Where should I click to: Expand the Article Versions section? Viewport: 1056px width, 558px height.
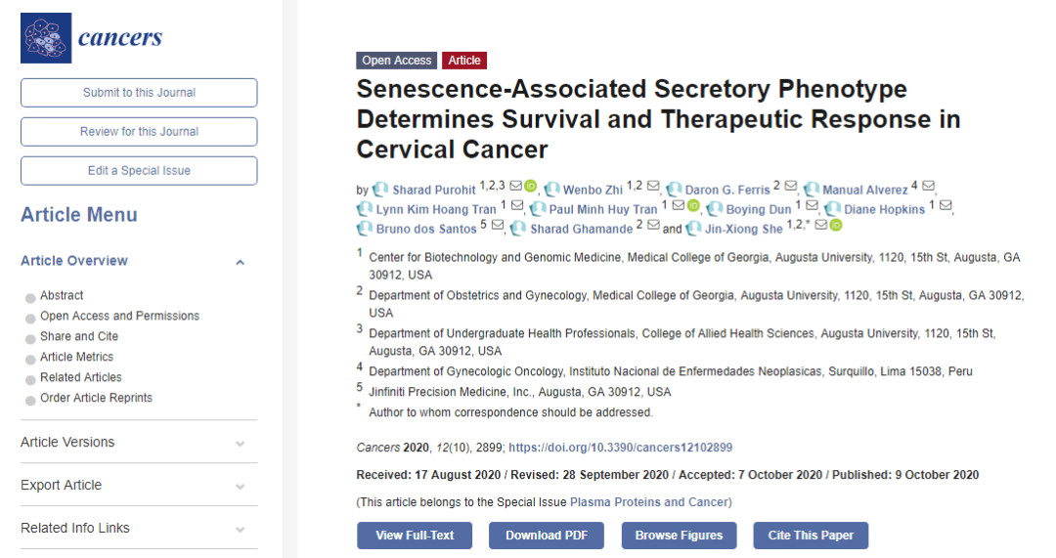coord(240,443)
